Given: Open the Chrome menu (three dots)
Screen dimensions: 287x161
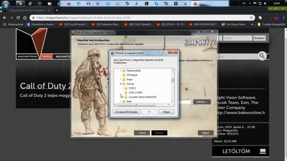Looking at the screenshot, I should coord(284,18).
